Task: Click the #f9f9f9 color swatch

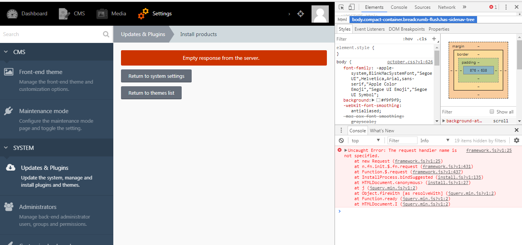Action: tap(378, 100)
